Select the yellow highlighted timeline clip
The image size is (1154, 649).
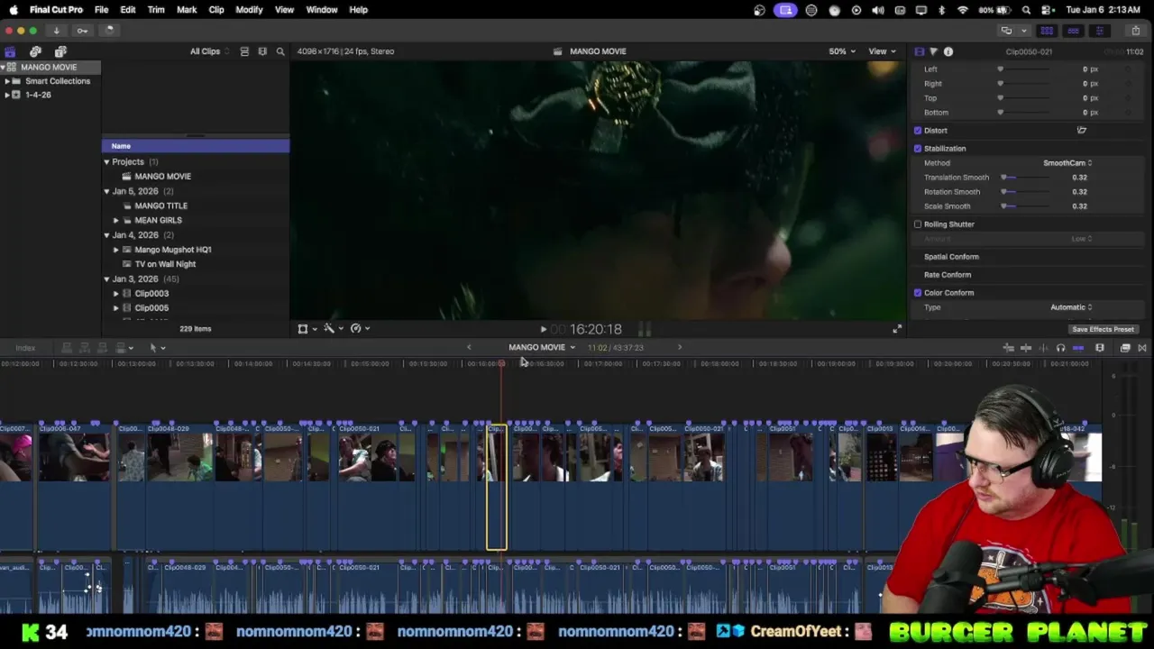coord(497,487)
